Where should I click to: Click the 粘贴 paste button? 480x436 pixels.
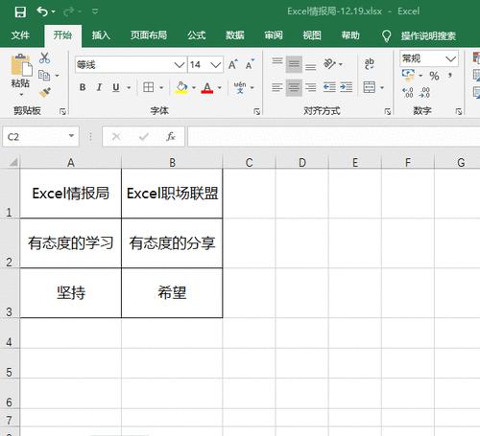(21, 70)
